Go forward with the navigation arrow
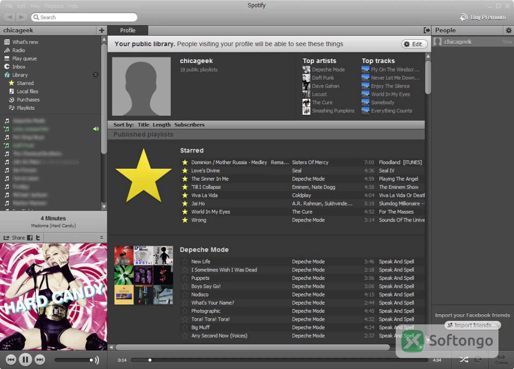 pyautogui.click(x=21, y=17)
